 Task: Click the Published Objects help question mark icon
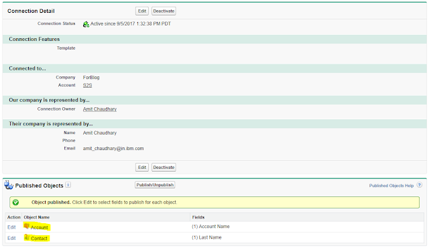(419, 185)
